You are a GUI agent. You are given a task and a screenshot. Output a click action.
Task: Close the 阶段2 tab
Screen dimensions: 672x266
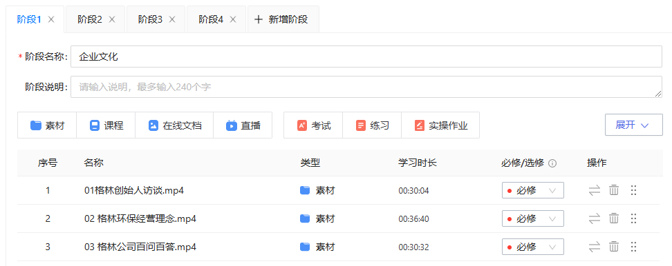click(112, 19)
